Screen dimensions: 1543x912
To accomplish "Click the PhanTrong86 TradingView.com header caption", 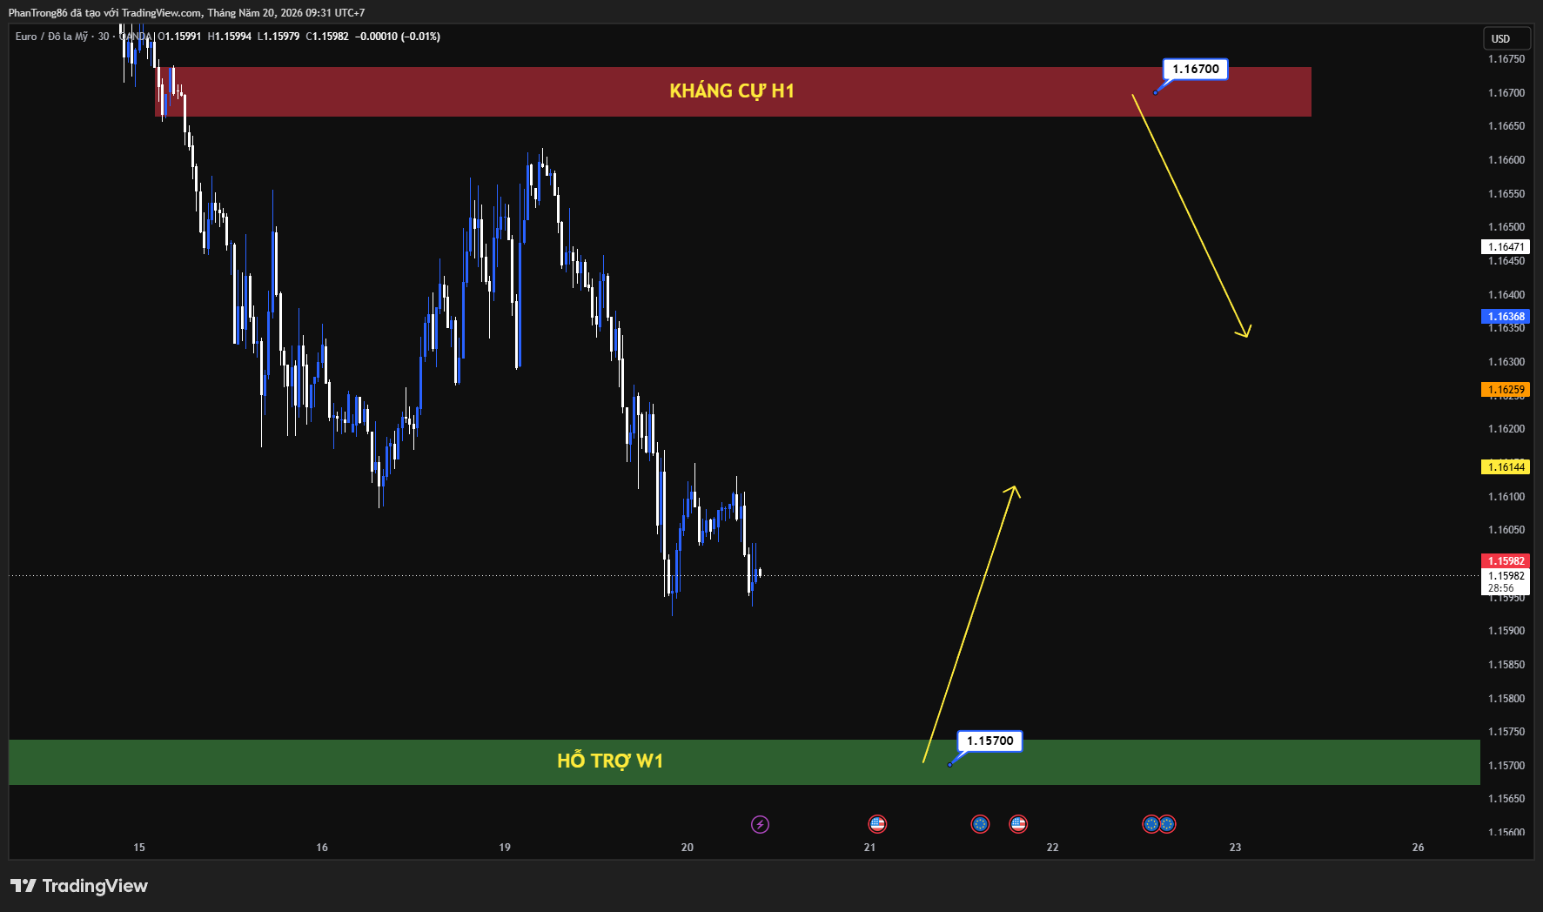I will click(x=186, y=13).
